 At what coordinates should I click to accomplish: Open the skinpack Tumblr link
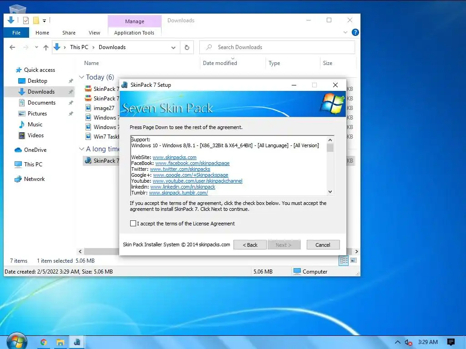pyautogui.click(x=178, y=193)
